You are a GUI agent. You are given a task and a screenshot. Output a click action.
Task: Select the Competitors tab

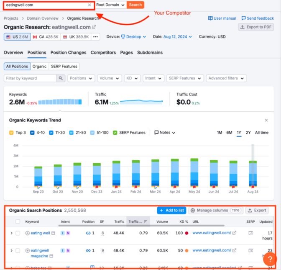[103, 53]
